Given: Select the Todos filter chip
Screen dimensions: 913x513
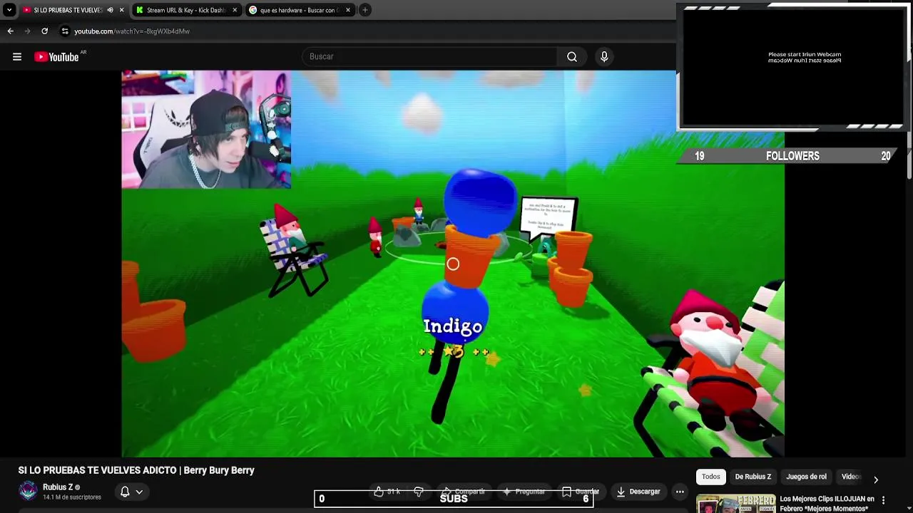Looking at the screenshot, I should 711,477.
